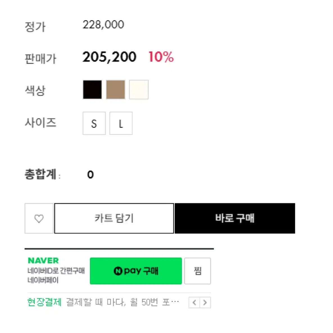Click the 찜 button beside Npay
The height and width of the screenshot is (333, 333).
[x=198, y=271]
